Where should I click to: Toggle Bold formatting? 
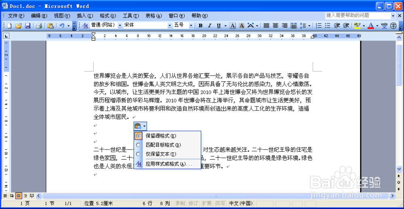click(x=201, y=25)
